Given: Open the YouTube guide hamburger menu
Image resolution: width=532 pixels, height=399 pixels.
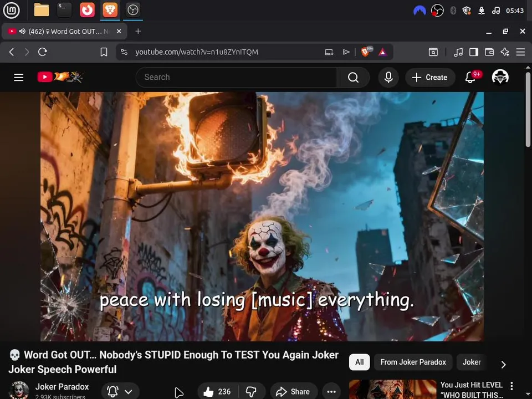Looking at the screenshot, I should 19,78.
